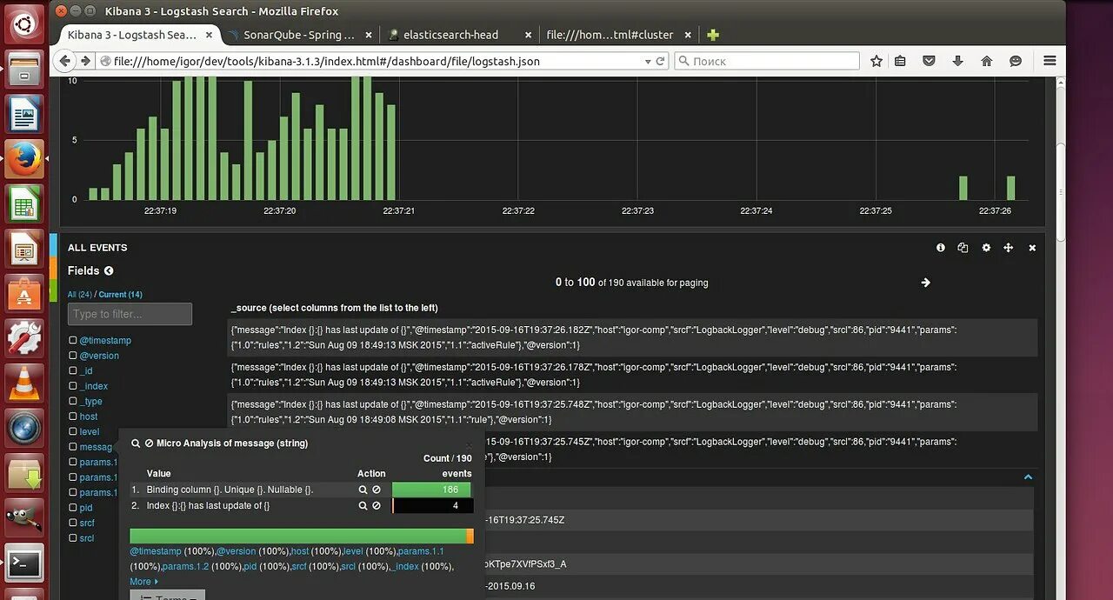
Task: Exclude 'Binding column' value ban icon
Action: point(377,490)
